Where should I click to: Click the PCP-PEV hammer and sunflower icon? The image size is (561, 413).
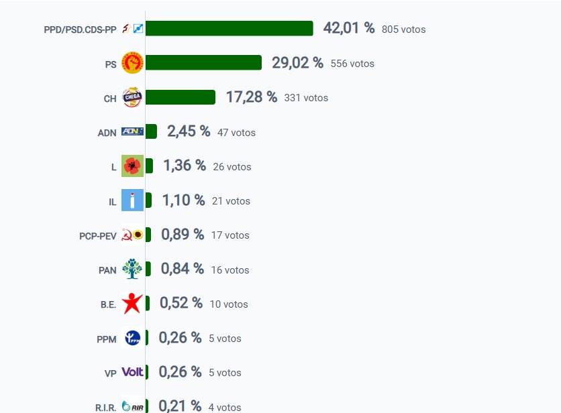point(132,235)
